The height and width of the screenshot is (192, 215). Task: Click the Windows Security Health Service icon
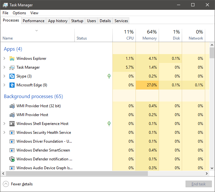[12, 133]
